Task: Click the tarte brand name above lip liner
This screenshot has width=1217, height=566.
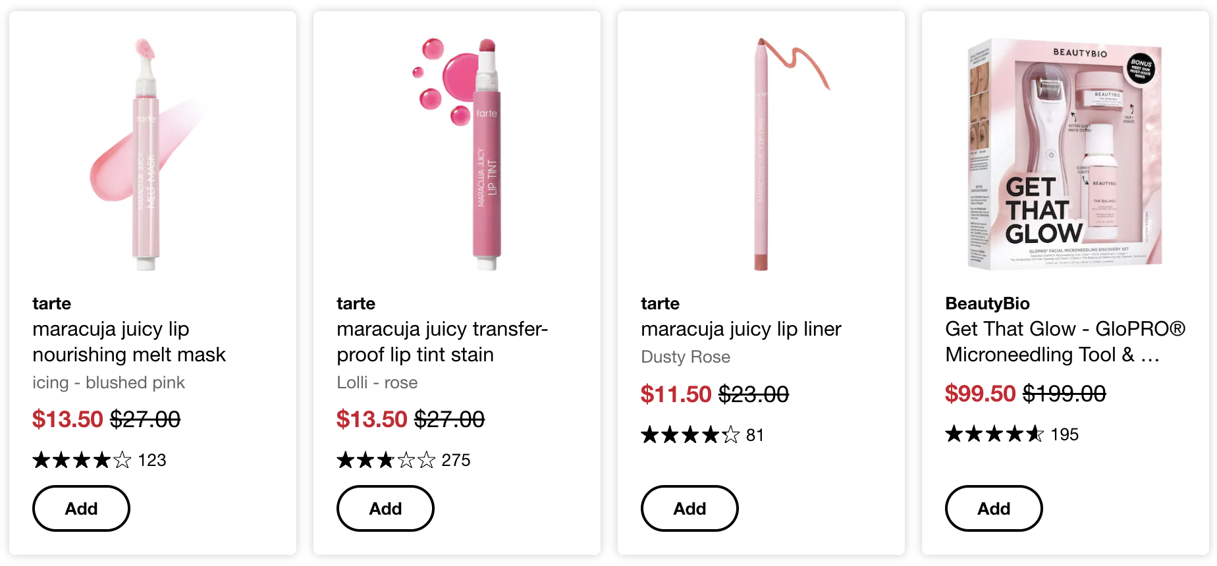Action: [660, 303]
